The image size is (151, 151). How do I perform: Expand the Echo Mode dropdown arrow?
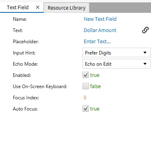point(145,64)
